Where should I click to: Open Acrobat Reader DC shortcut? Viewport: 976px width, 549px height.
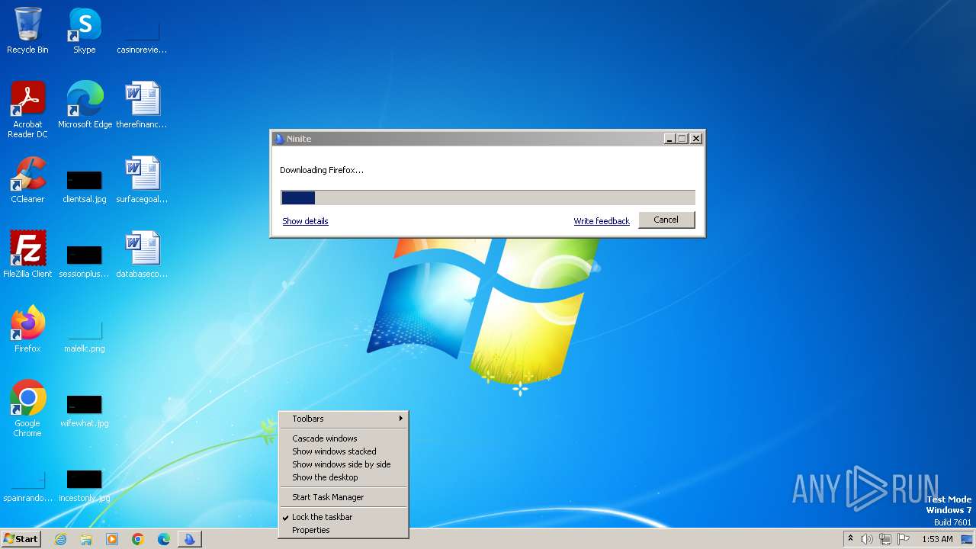27,109
